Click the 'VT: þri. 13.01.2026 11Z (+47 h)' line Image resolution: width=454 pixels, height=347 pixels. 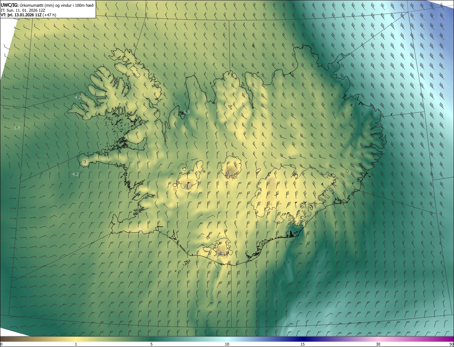[x=28, y=15]
